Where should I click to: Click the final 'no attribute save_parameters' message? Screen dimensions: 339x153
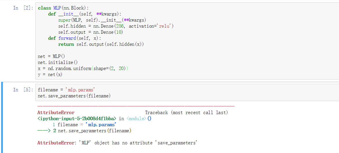117,143
